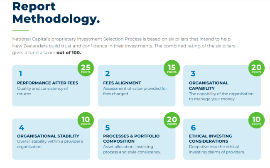Click the number 5 pillar marker

click(107, 128)
